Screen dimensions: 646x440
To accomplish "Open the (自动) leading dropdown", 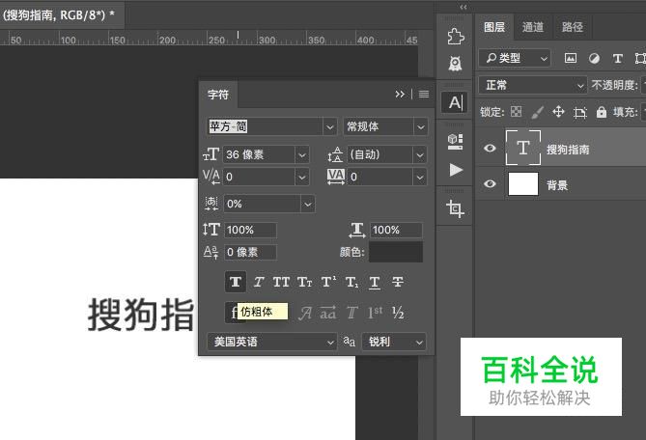I will (x=420, y=155).
